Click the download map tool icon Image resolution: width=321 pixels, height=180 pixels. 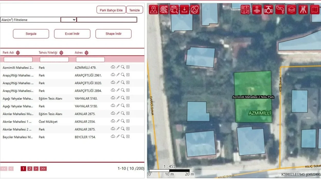(185, 10)
